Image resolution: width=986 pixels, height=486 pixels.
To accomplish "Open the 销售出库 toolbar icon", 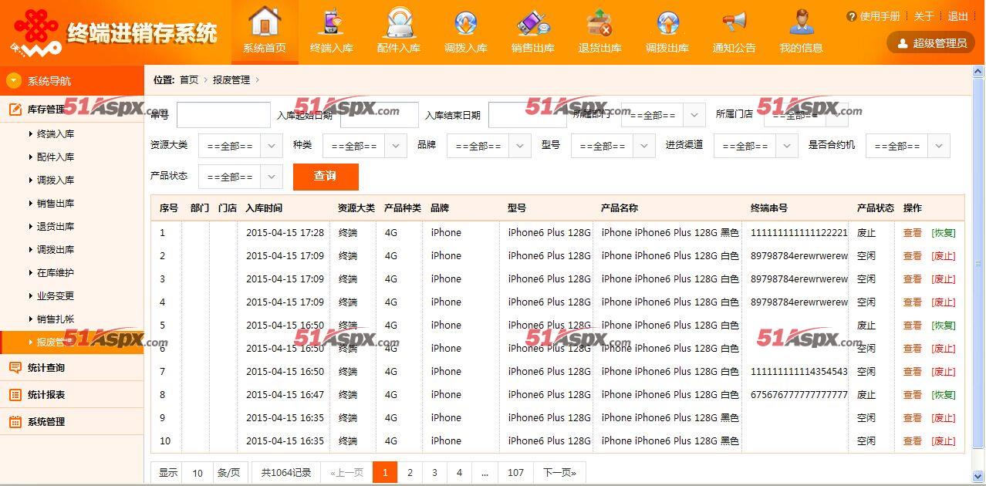I will [533, 32].
